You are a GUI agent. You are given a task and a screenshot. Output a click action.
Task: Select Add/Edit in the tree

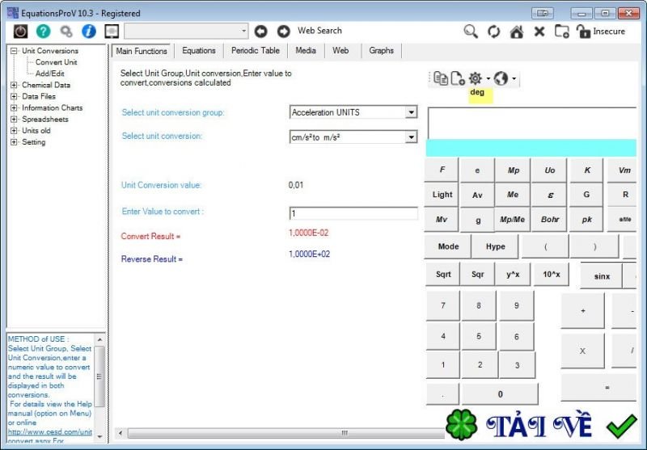point(49,74)
